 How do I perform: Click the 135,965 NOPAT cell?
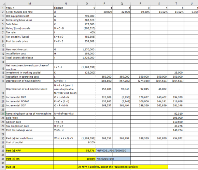(104, 101)
